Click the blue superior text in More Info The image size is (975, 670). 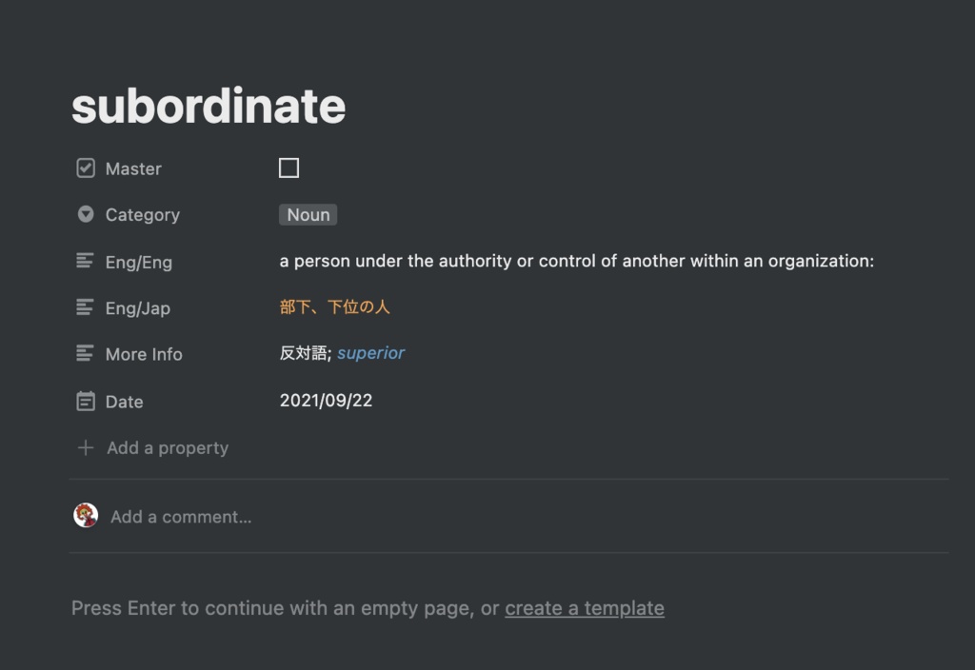coord(371,353)
